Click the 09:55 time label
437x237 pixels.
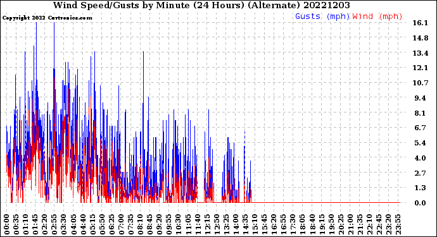point(169,224)
